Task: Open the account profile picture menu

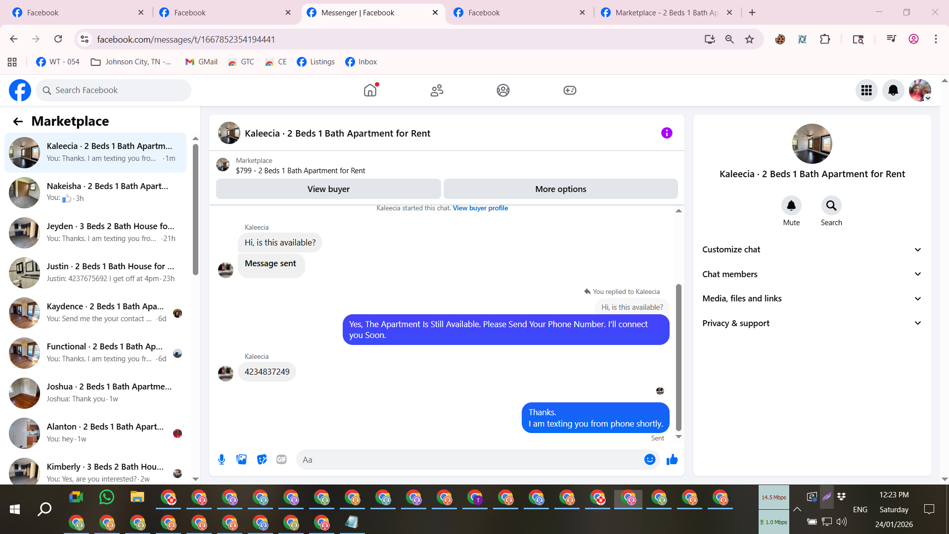Action: click(x=920, y=90)
